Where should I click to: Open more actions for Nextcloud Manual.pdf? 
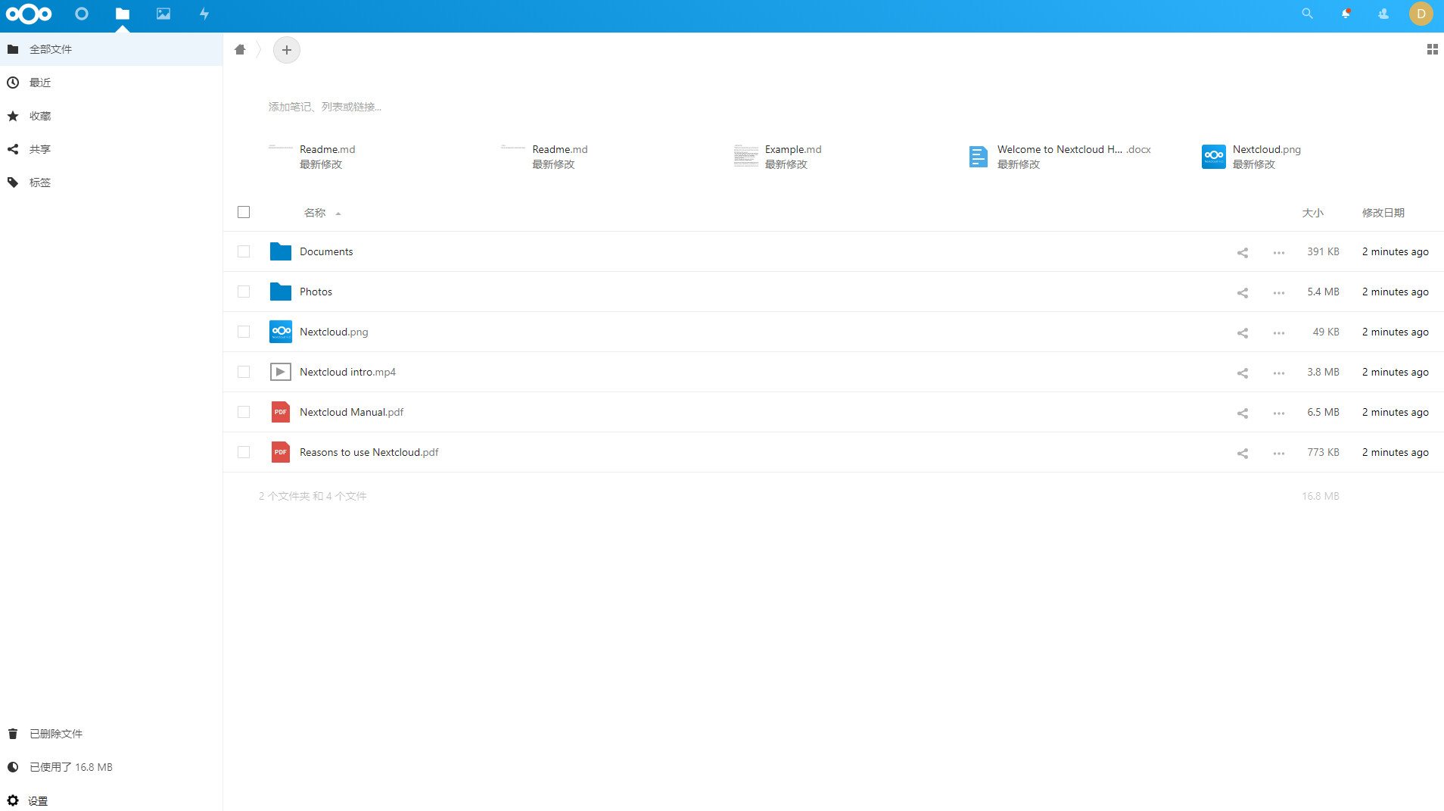point(1279,413)
